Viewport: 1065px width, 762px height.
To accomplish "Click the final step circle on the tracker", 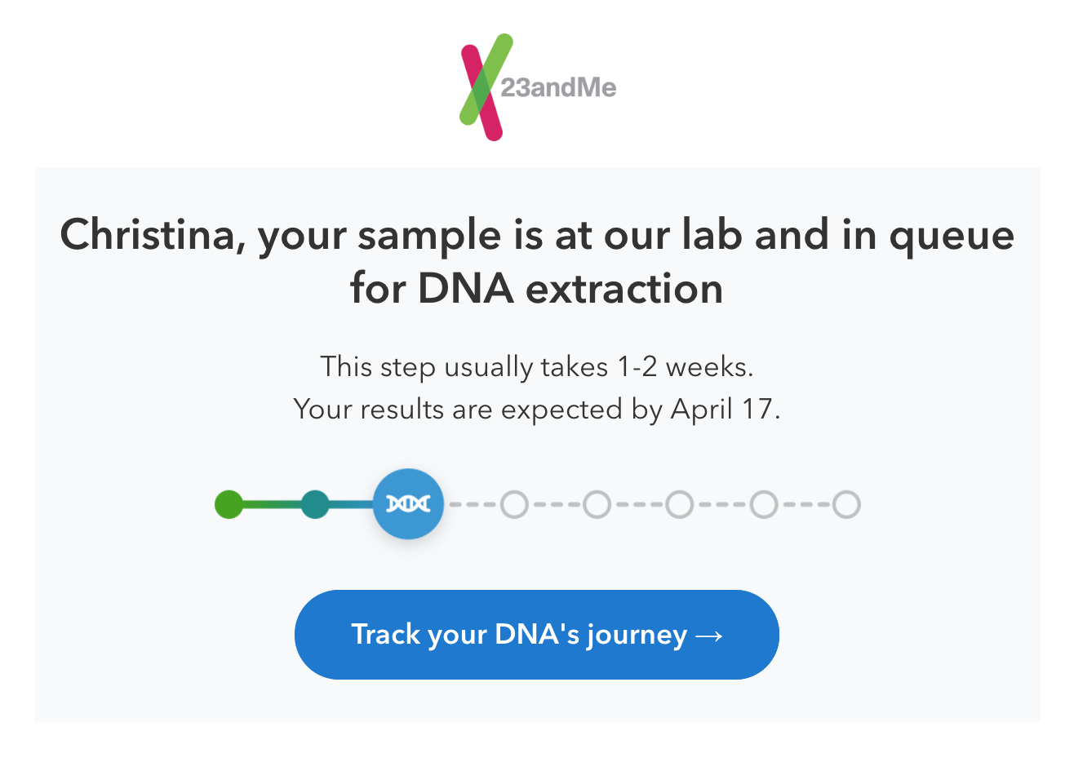I will (x=845, y=504).
